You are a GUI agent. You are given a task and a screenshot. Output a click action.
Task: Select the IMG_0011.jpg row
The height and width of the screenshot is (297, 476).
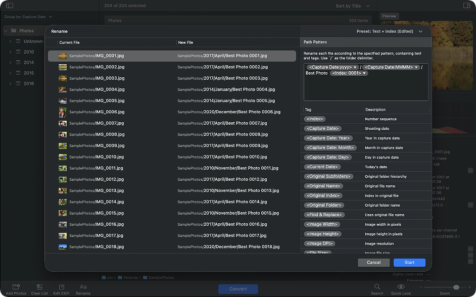(x=172, y=168)
